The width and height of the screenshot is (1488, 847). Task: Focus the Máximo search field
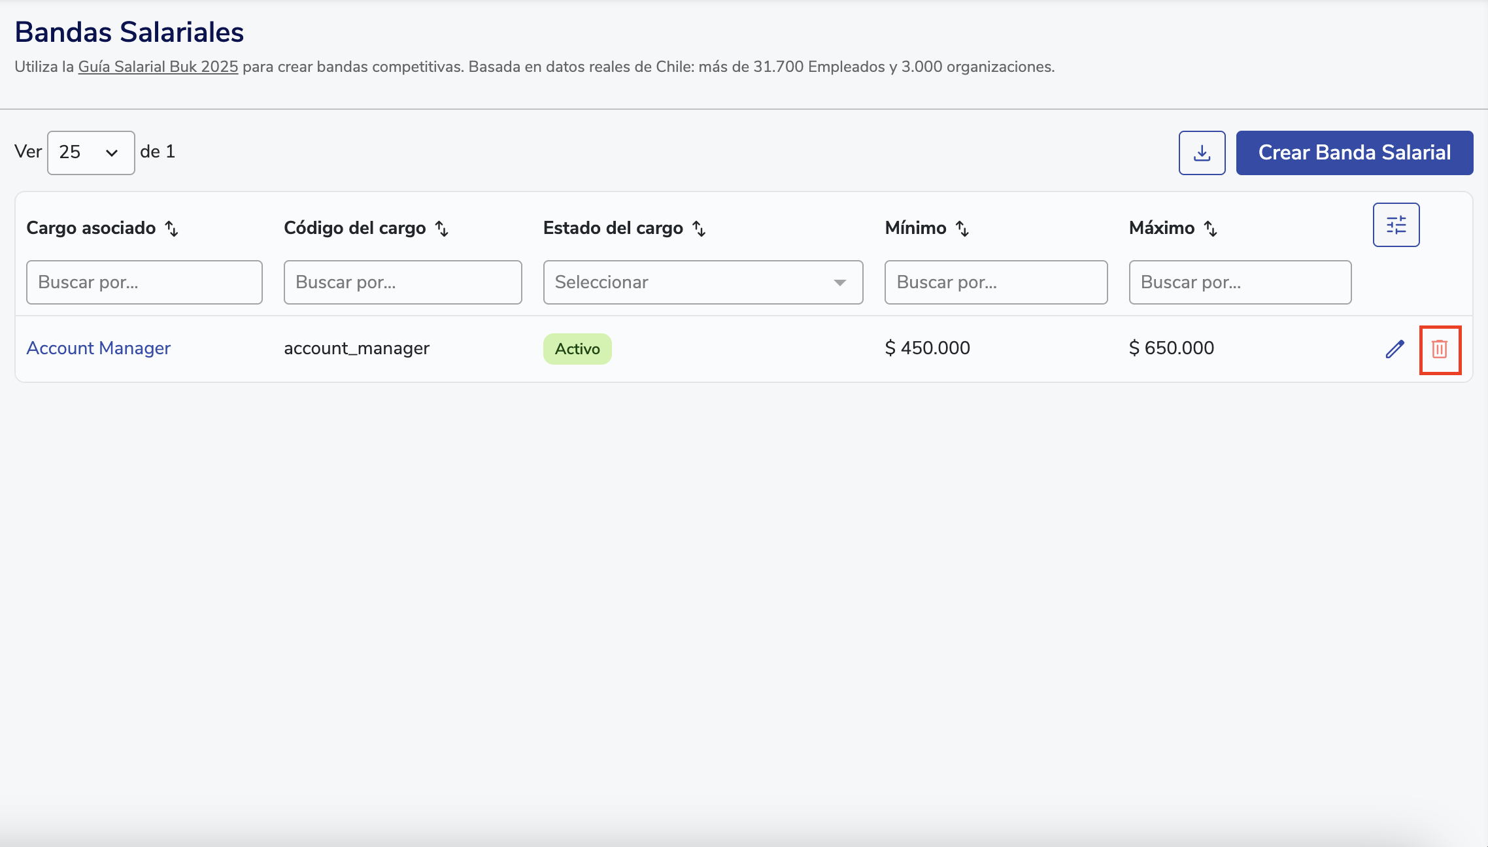click(x=1240, y=282)
